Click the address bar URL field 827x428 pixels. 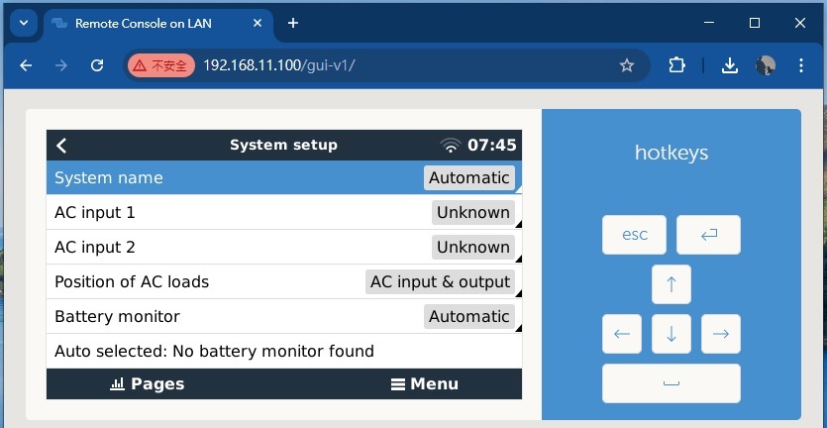(396, 65)
